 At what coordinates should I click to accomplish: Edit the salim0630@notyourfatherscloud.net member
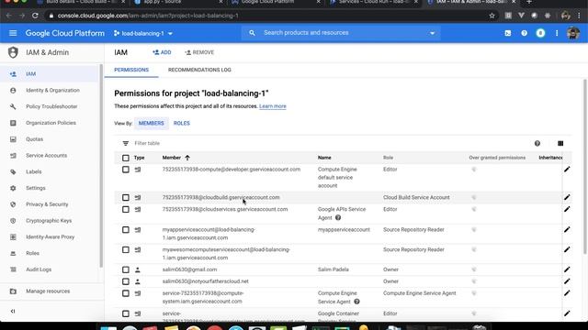tap(567, 281)
